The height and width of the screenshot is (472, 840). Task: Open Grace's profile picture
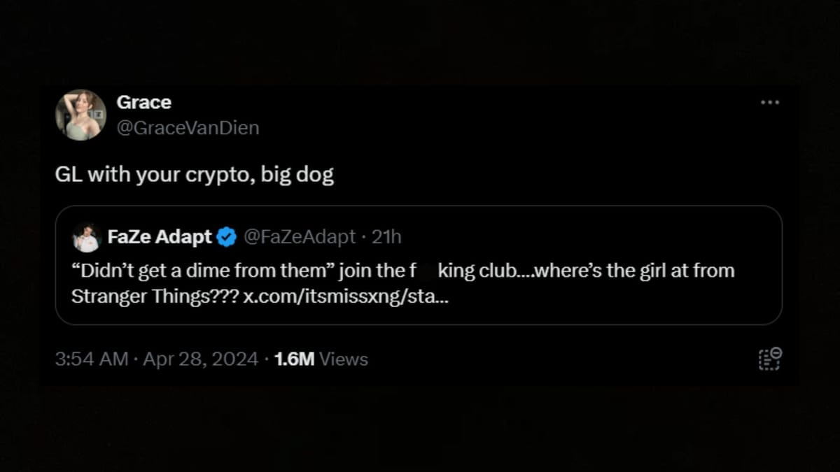point(80,115)
